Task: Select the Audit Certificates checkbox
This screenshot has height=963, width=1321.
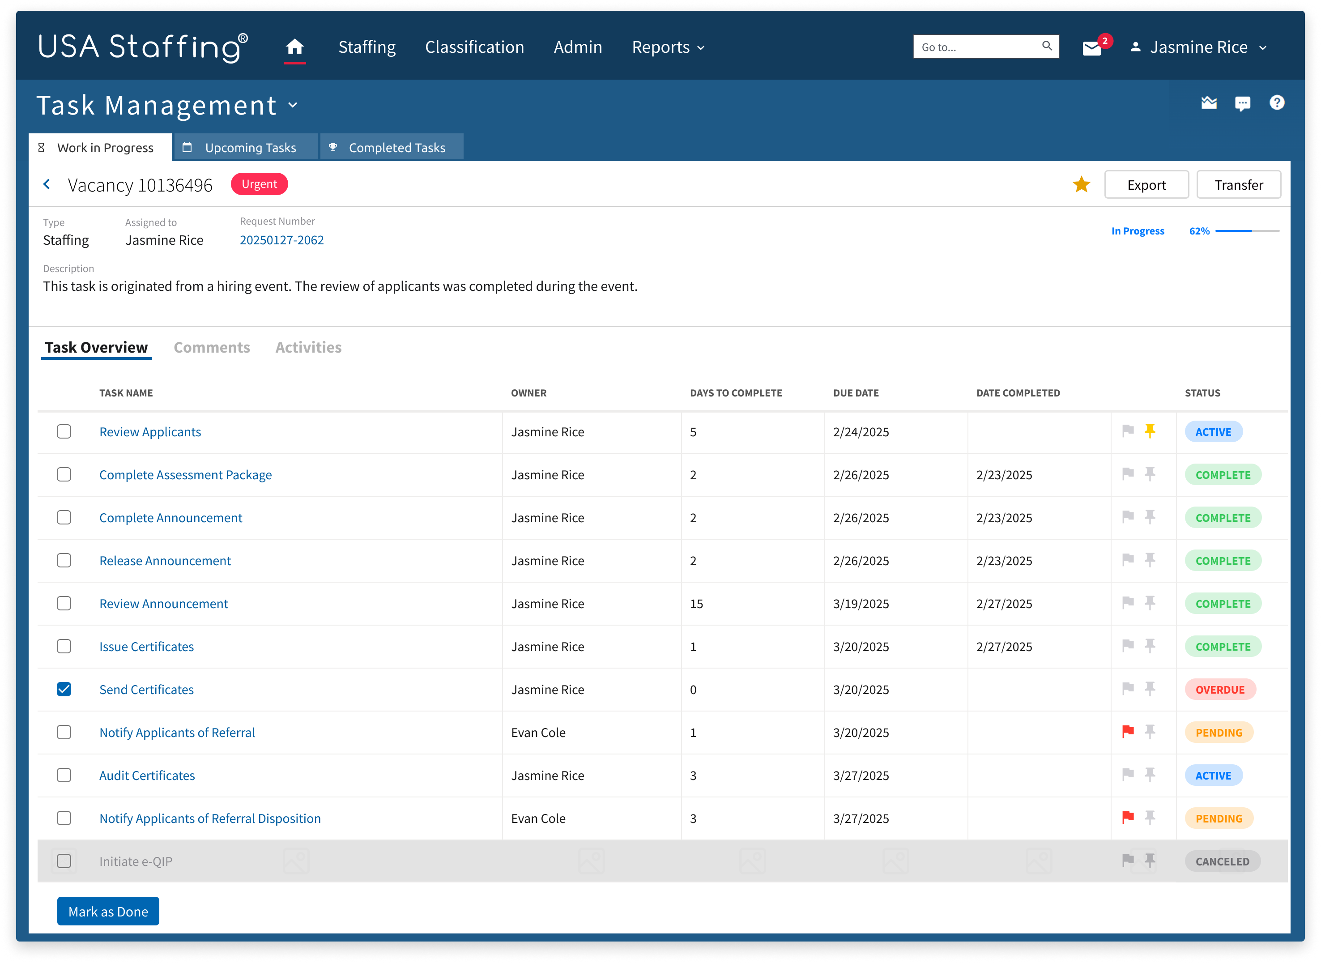Action: click(x=64, y=776)
